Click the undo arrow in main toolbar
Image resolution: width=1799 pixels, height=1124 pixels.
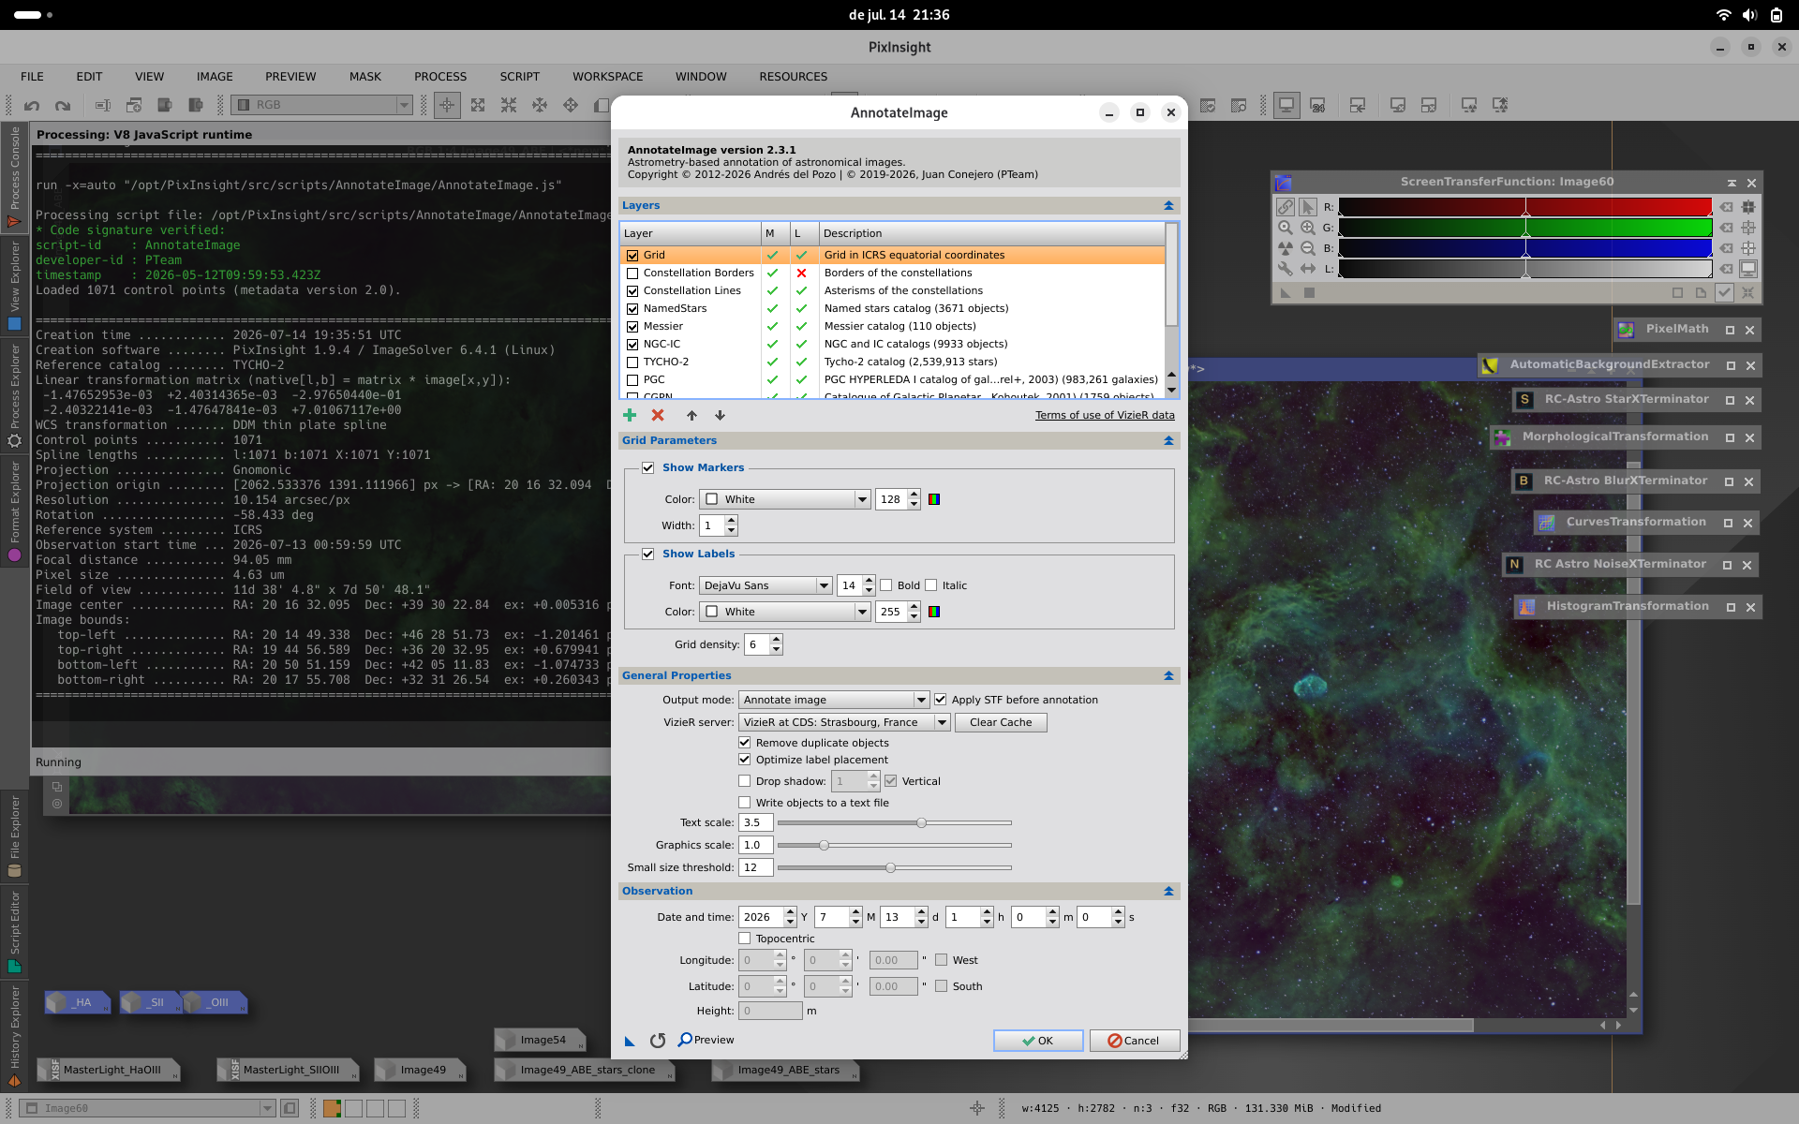click(x=32, y=105)
